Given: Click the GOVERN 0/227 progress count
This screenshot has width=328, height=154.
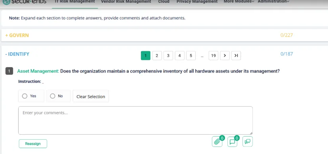Looking at the screenshot, I should pos(286,35).
